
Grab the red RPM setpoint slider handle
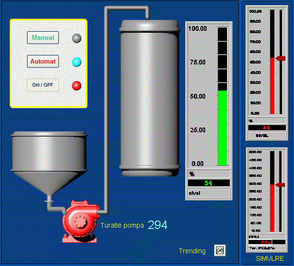point(280,184)
